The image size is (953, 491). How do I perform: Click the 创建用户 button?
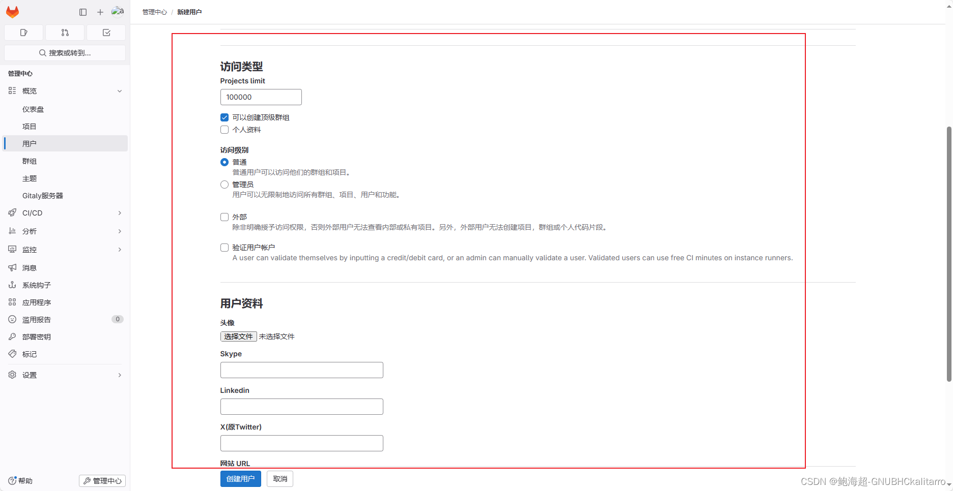coord(241,479)
